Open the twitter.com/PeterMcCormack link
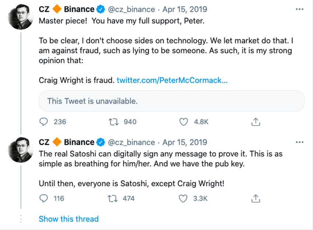 click(172, 80)
